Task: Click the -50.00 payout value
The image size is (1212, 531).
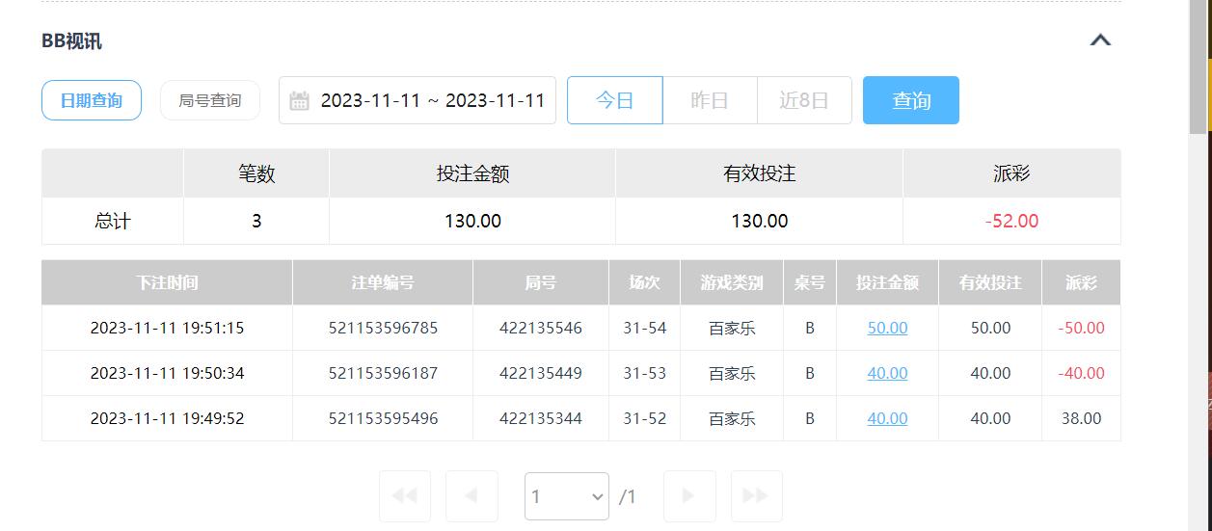Action: pyautogui.click(x=1081, y=328)
